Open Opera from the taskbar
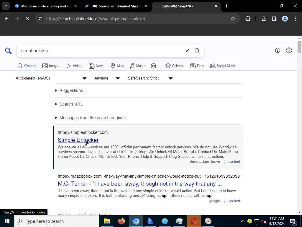The image size is (302, 227). tap(193, 221)
